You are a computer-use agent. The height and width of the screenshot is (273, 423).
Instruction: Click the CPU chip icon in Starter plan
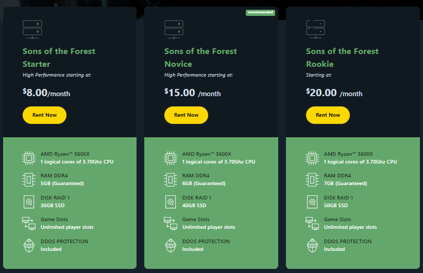29,157
